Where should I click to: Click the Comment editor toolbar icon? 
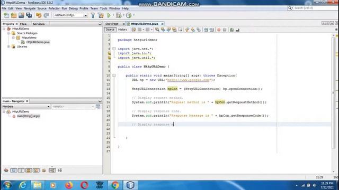(232, 30)
